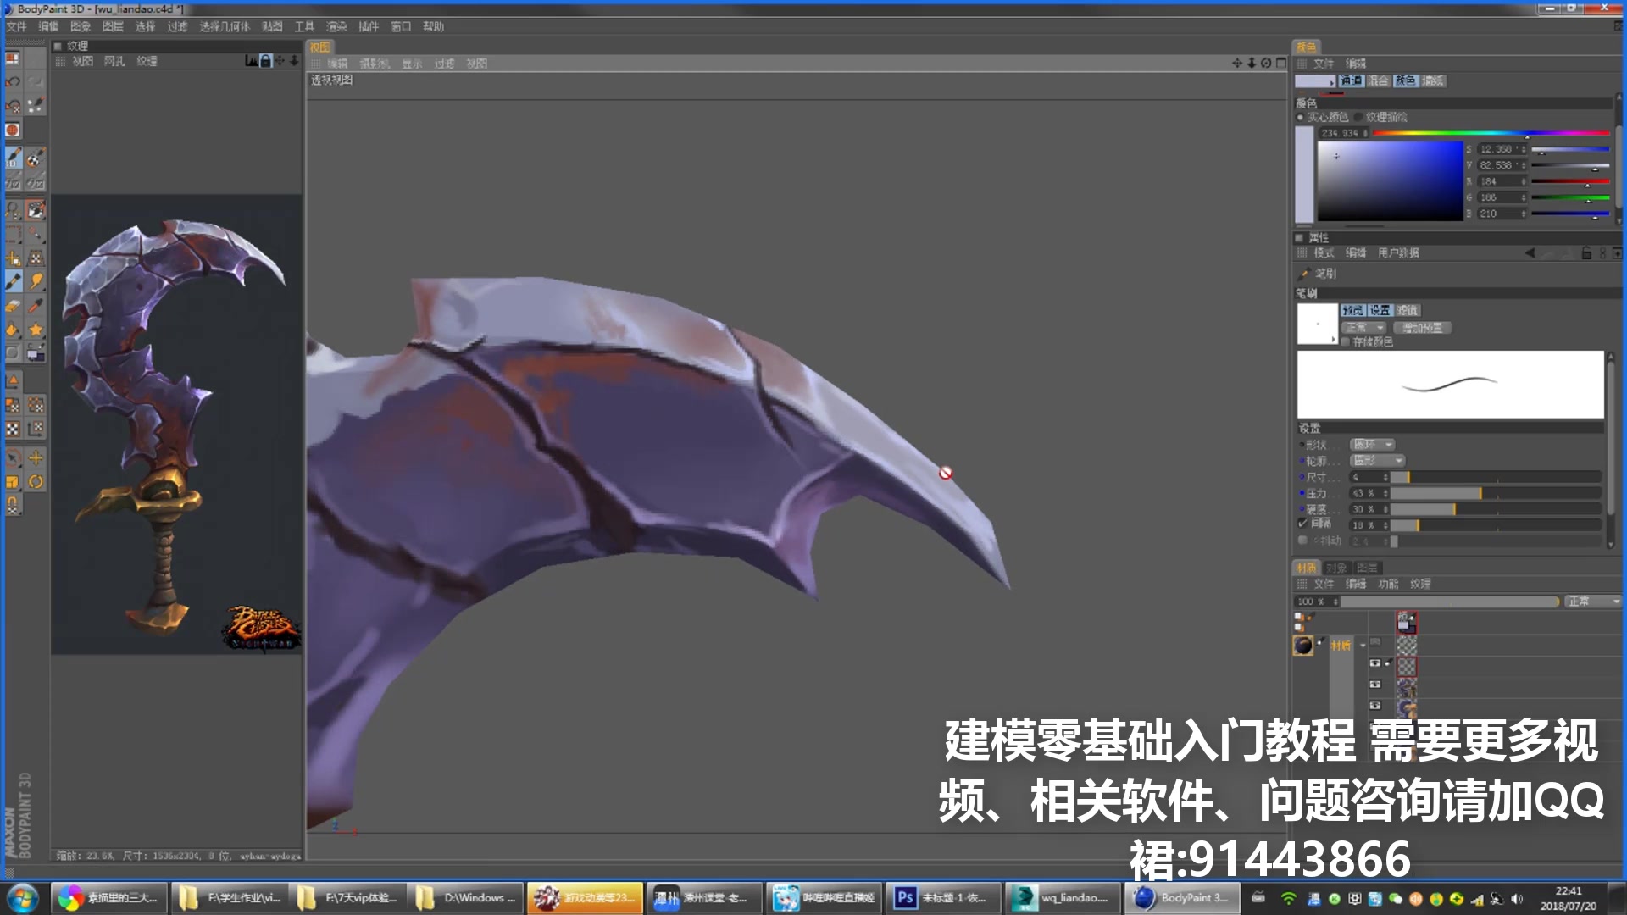Select the Magic Wand selection tool

point(35,235)
